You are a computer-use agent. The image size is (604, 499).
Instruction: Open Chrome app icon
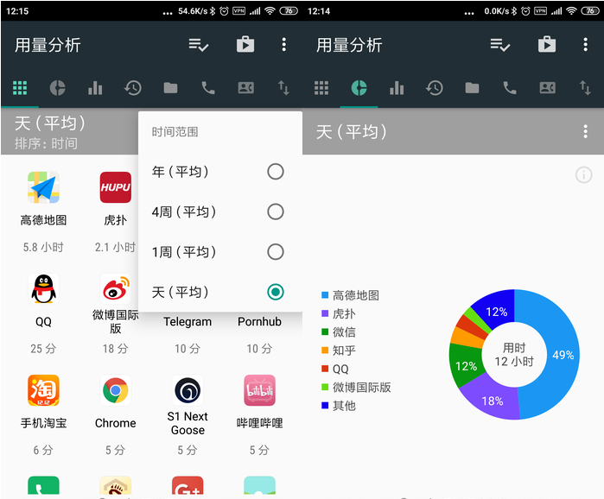pos(116,390)
